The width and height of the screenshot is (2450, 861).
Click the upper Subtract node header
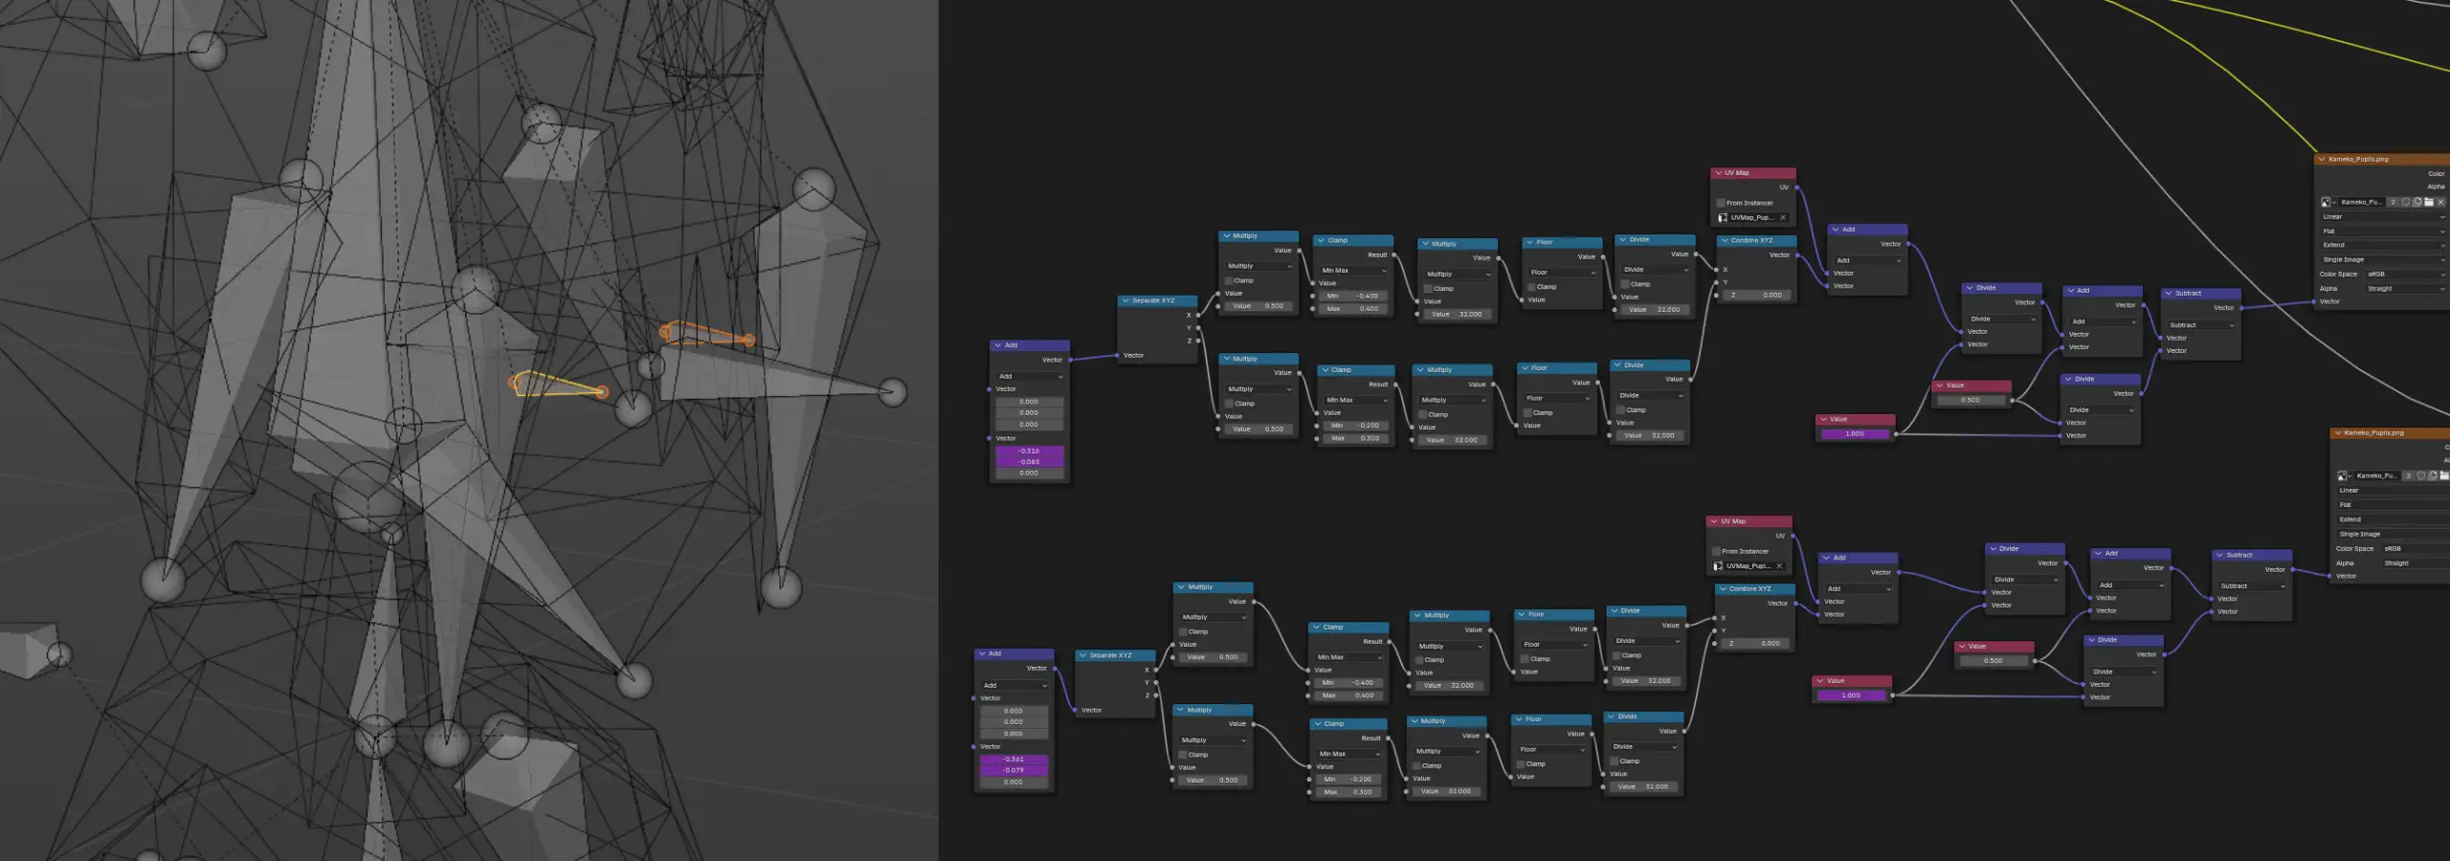(x=2201, y=293)
